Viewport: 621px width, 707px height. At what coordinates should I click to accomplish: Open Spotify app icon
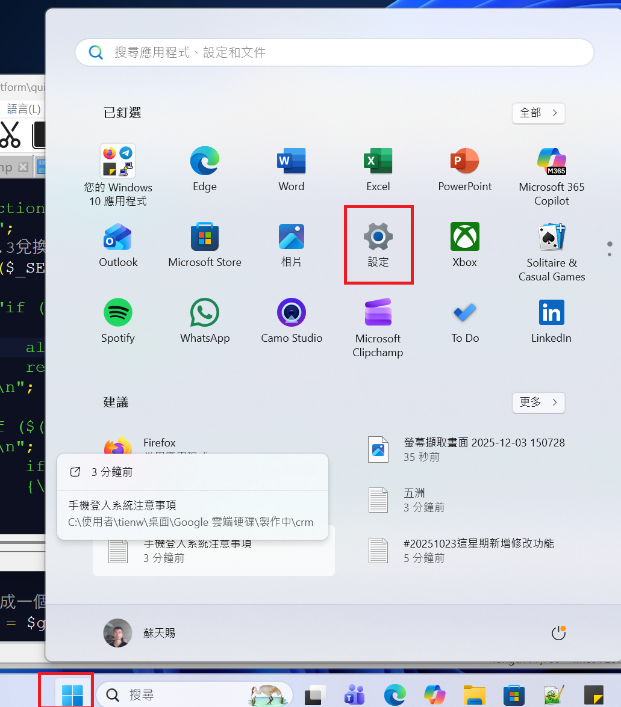tap(118, 321)
